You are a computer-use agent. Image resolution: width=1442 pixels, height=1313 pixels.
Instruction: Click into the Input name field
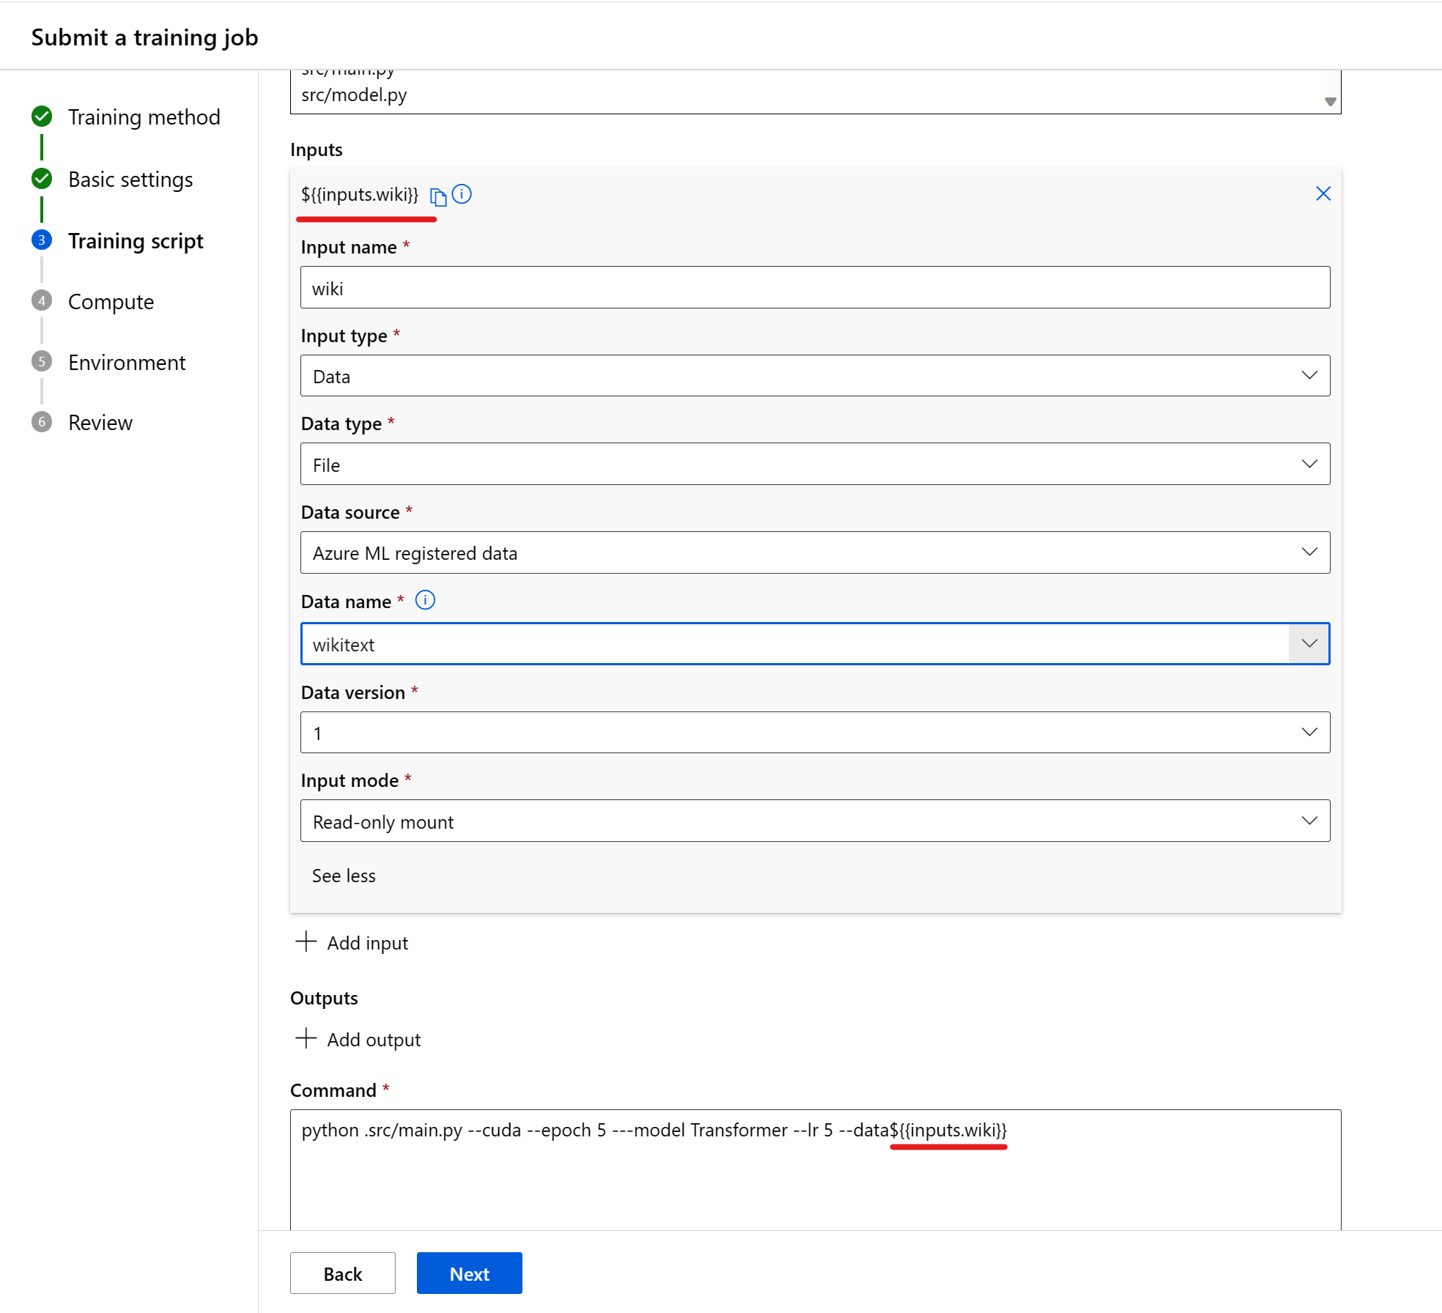tap(815, 288)
